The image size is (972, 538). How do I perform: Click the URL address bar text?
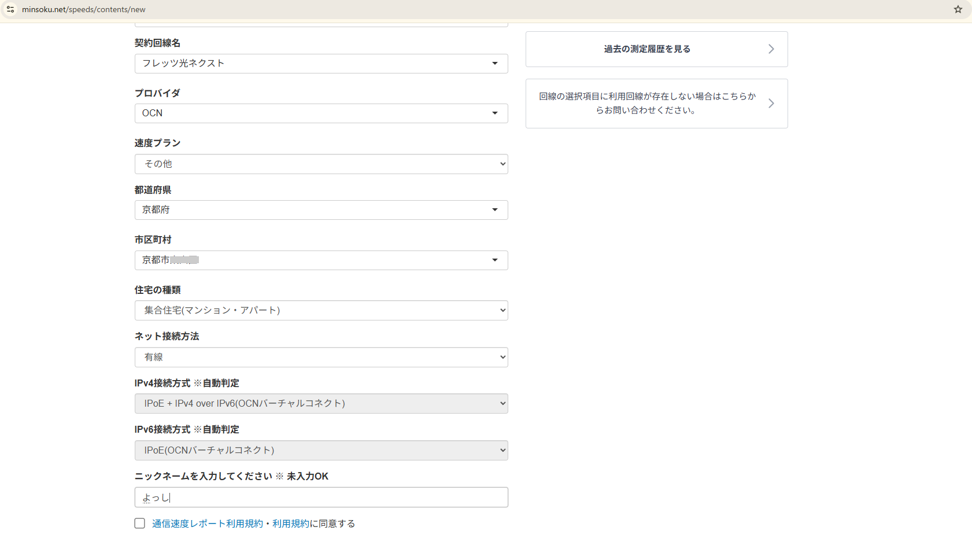(84, 9)
